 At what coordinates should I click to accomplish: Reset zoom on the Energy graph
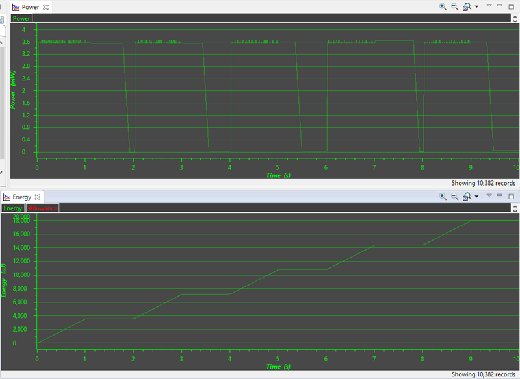tap(467, 196)
